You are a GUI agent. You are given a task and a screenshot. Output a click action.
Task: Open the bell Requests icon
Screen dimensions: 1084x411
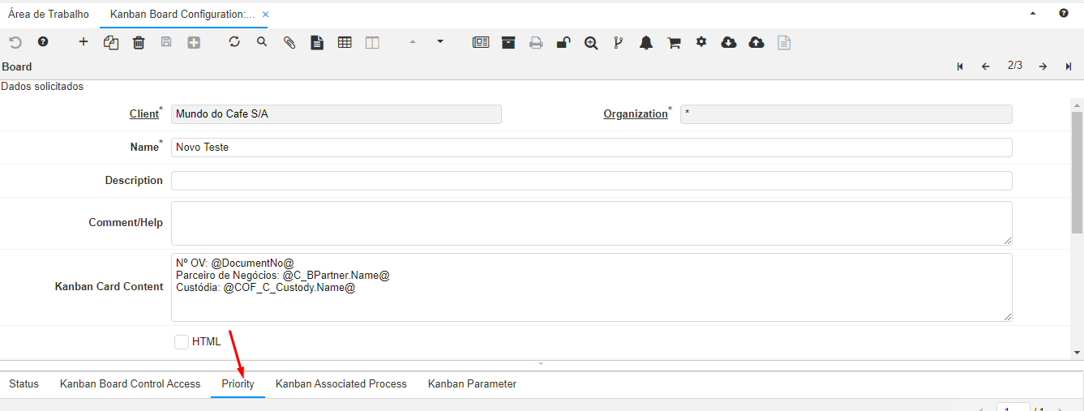[646, 43]
